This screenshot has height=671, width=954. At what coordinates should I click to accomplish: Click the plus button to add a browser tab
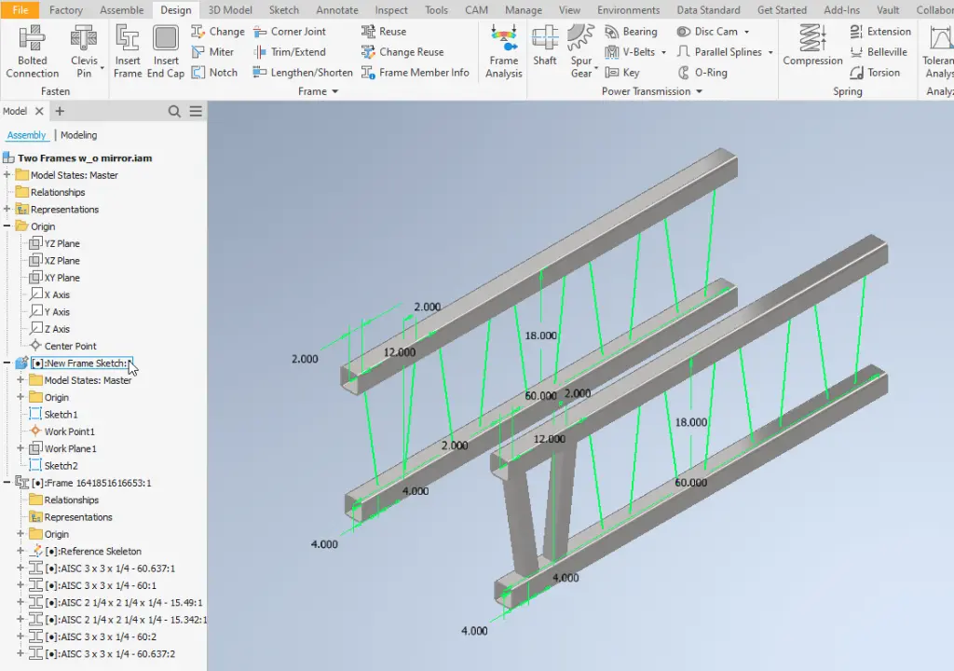click(x=60, y=111)
